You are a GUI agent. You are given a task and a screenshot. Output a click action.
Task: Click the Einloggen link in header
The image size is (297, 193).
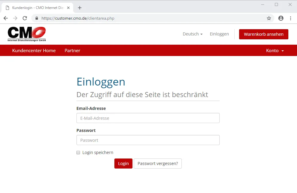pos(219,34)
